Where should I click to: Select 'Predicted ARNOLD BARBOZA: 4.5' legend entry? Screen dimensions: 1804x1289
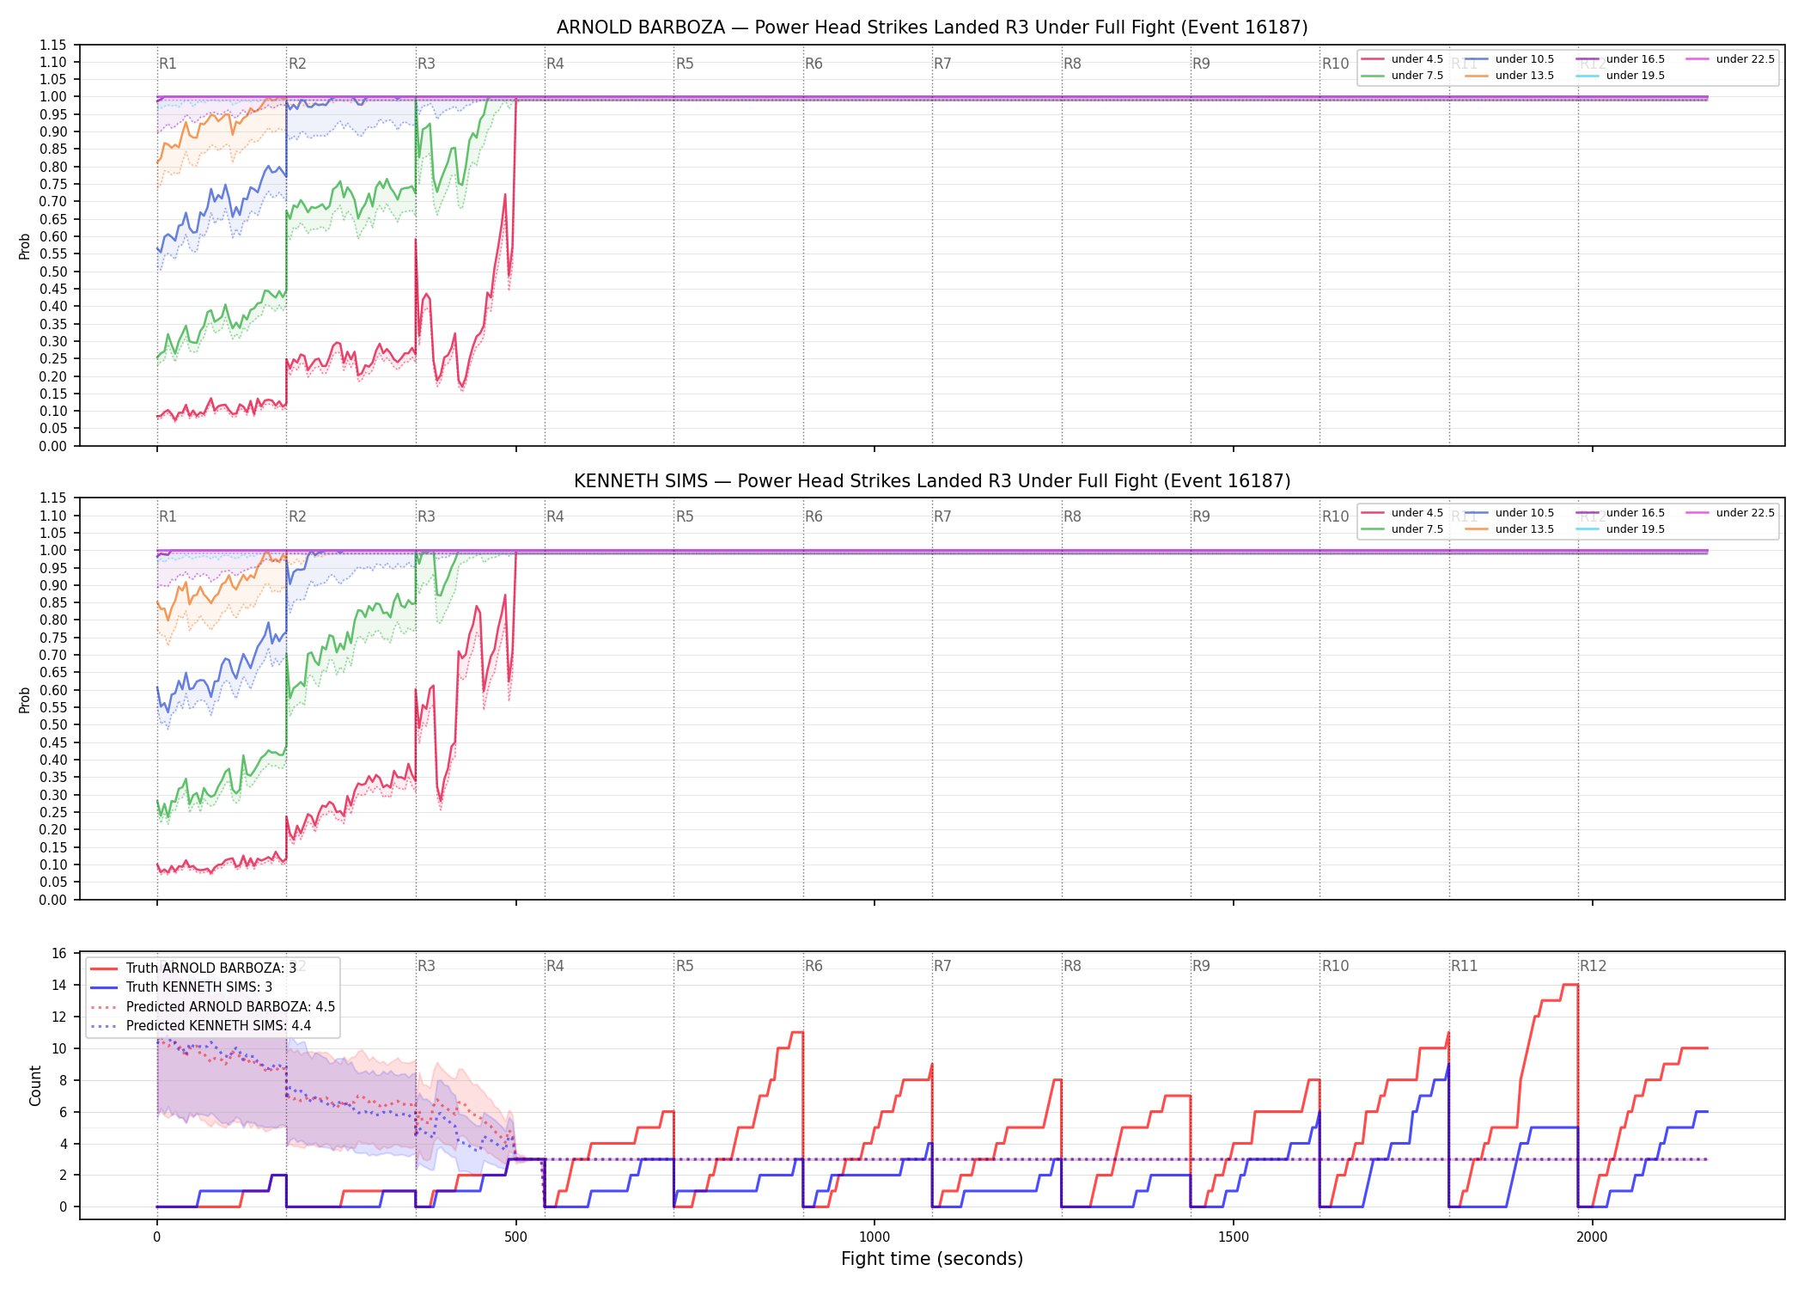213,1006
